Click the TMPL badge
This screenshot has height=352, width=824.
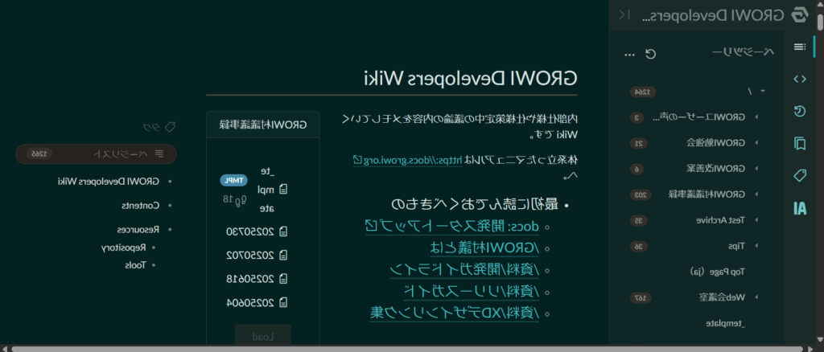tap(233, 181)
